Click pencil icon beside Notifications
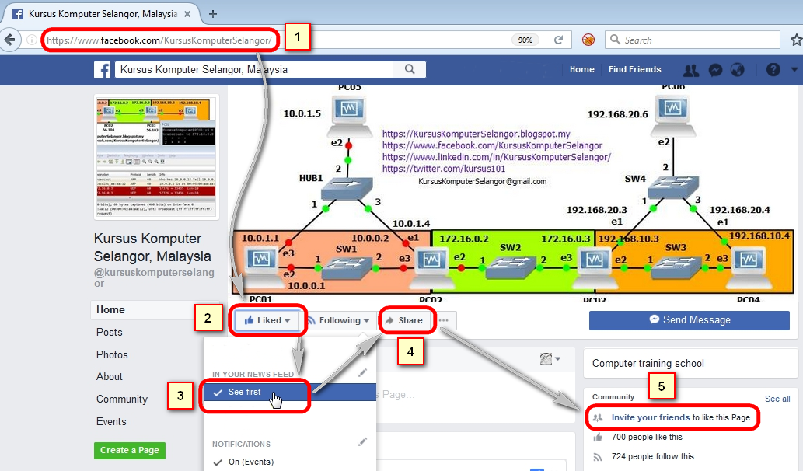This screenshot has width=803, height=471. point(362,441)
